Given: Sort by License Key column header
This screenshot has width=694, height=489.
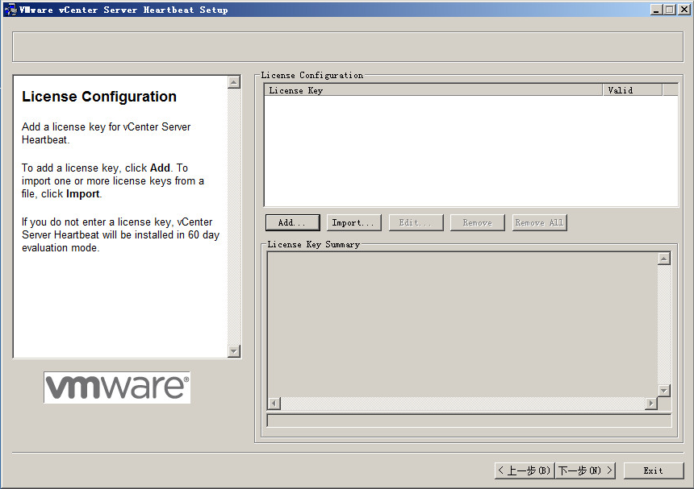Looking at the screenshot, I should tap(433, 90).
